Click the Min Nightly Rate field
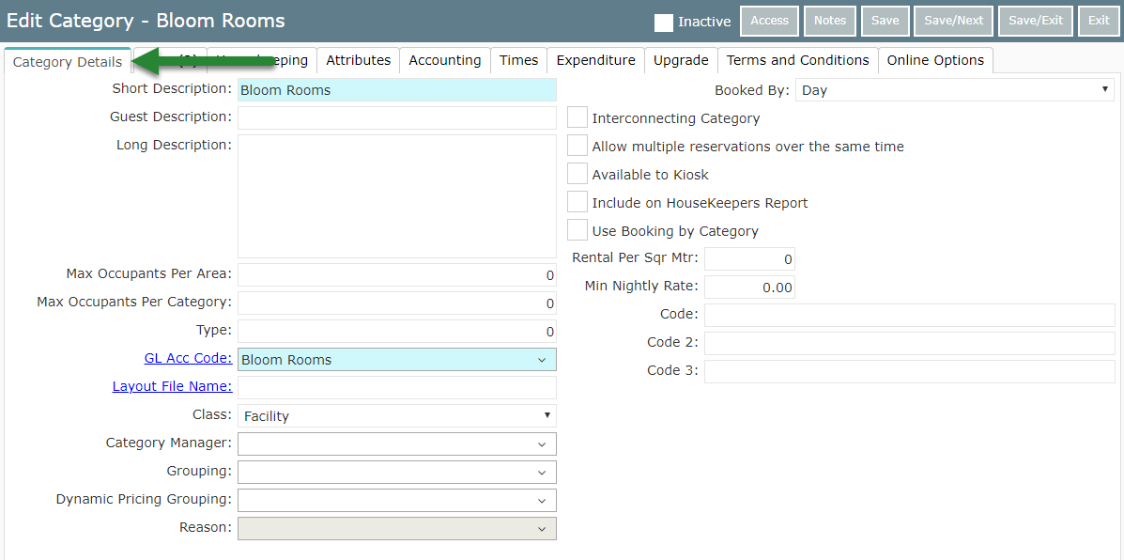 (750, 288)
